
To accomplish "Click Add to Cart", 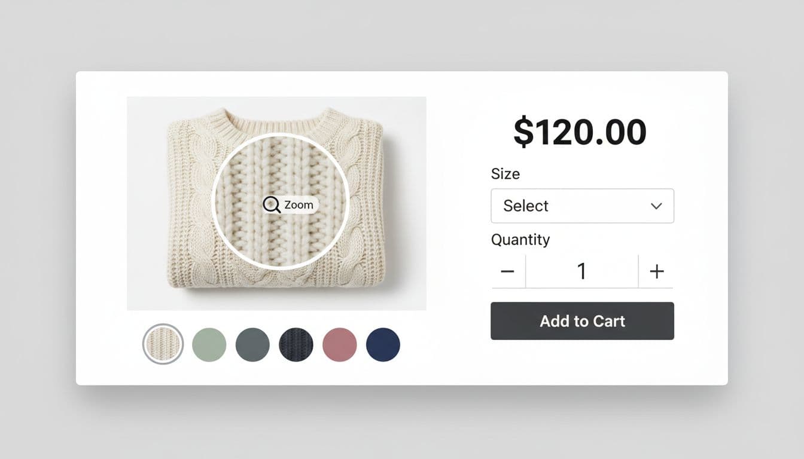I will point(581,321).
